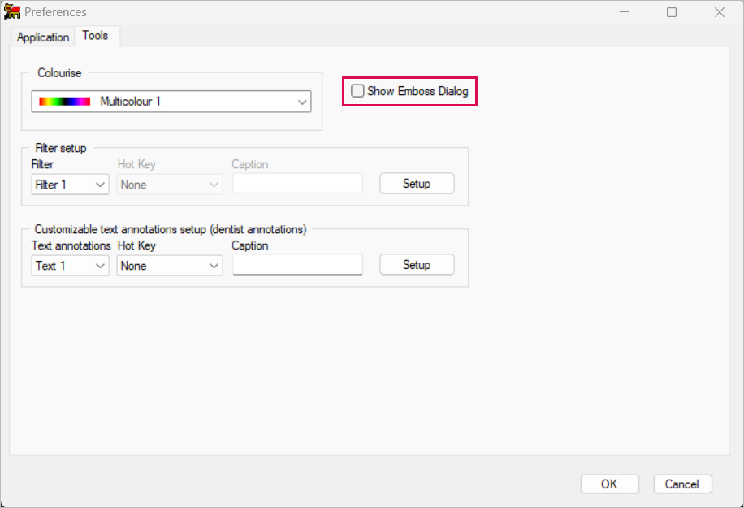Focus the text annotations Caption field
The width and height of the screenshot is (744, 508).
click(297, 266)
